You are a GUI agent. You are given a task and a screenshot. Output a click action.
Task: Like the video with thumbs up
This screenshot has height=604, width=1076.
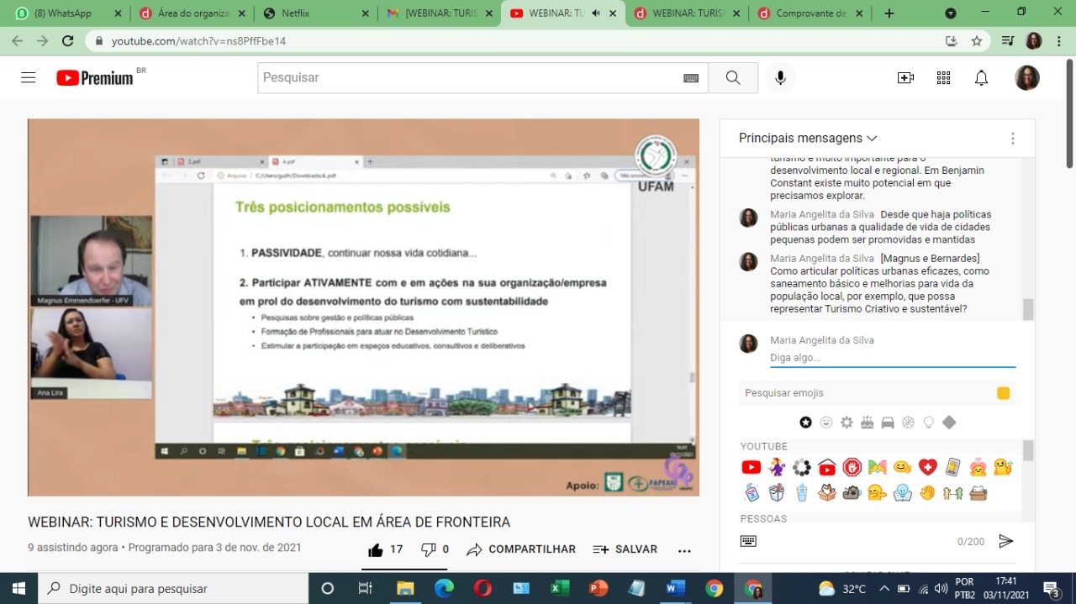pos(376,549)
